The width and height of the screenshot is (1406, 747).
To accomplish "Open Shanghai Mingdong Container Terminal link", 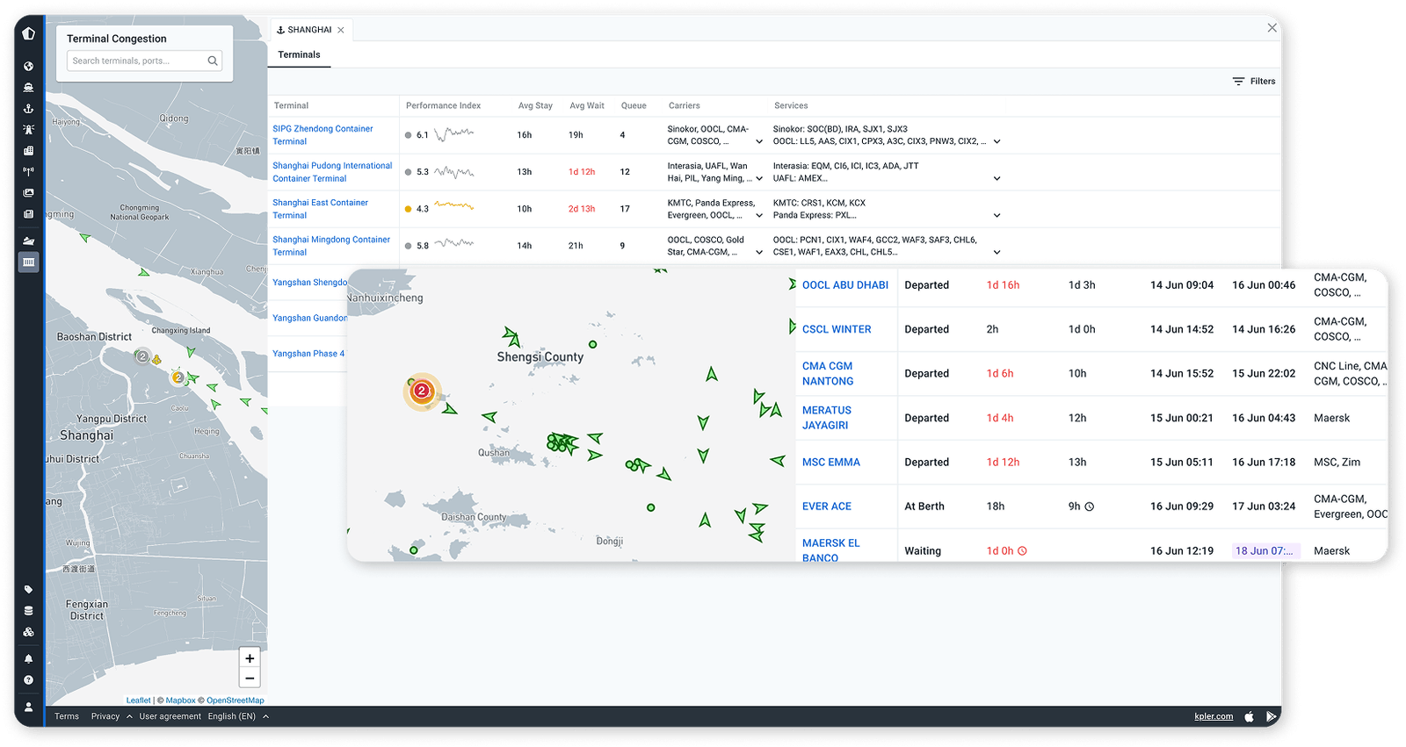I will point(331,246).
